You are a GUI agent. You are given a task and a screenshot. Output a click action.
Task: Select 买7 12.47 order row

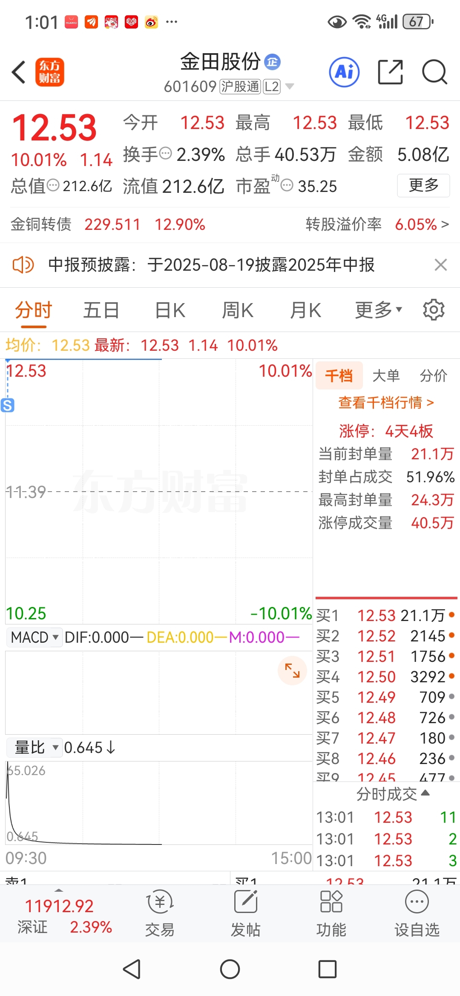pyautogui.click(x=385, y=738)
